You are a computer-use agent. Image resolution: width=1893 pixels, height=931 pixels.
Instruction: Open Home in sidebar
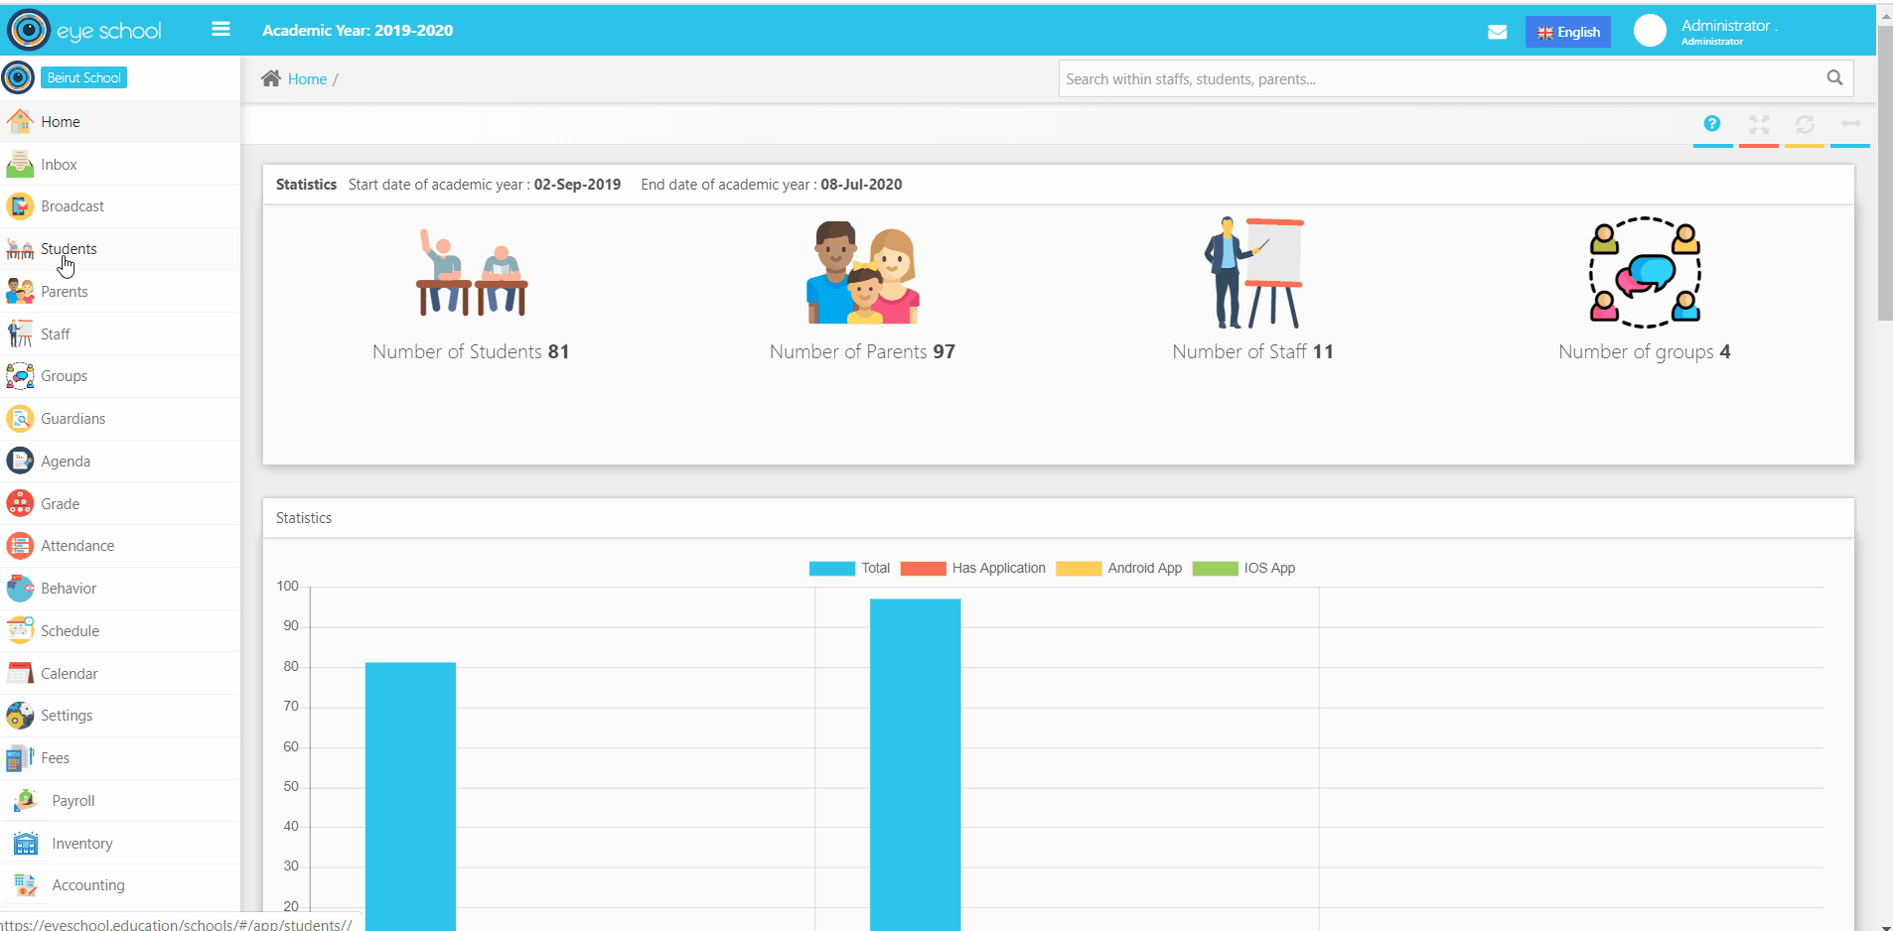pos(120,122)
